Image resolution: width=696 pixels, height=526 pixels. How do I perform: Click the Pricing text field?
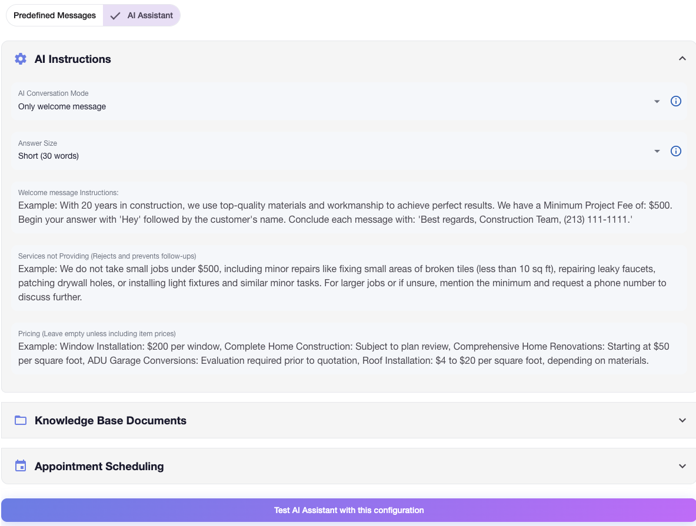click(x=348, y=353)
